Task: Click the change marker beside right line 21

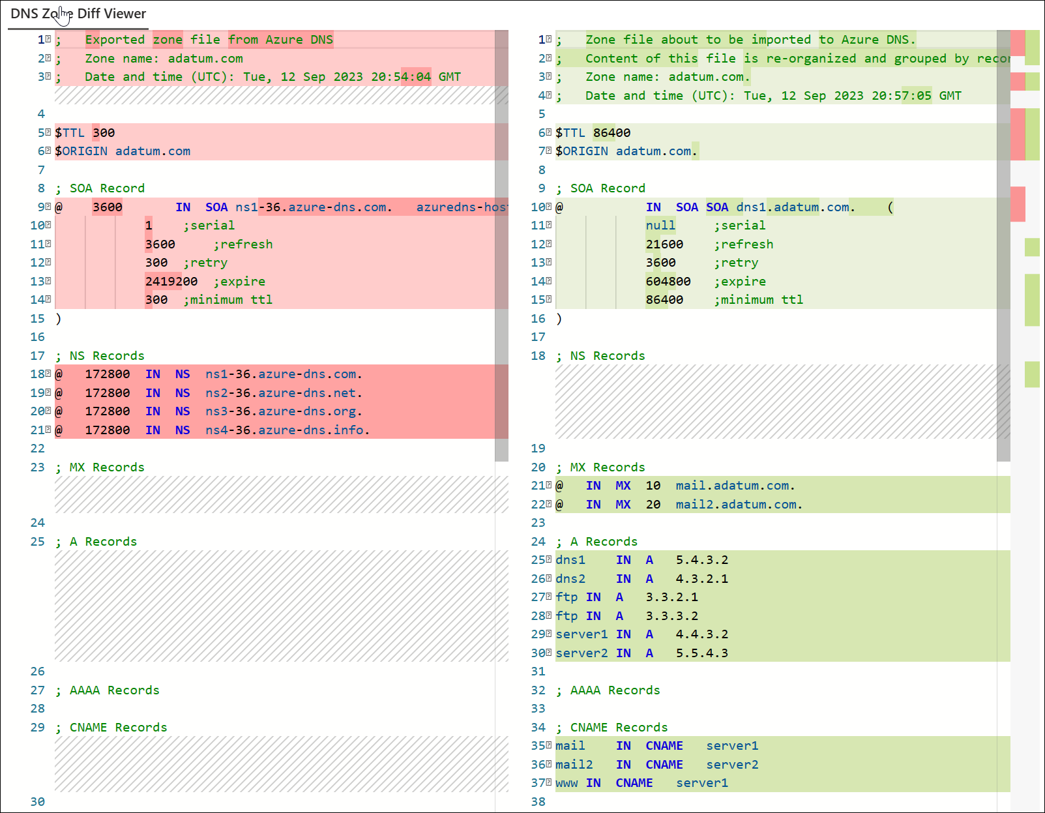Action: [549, 486]
